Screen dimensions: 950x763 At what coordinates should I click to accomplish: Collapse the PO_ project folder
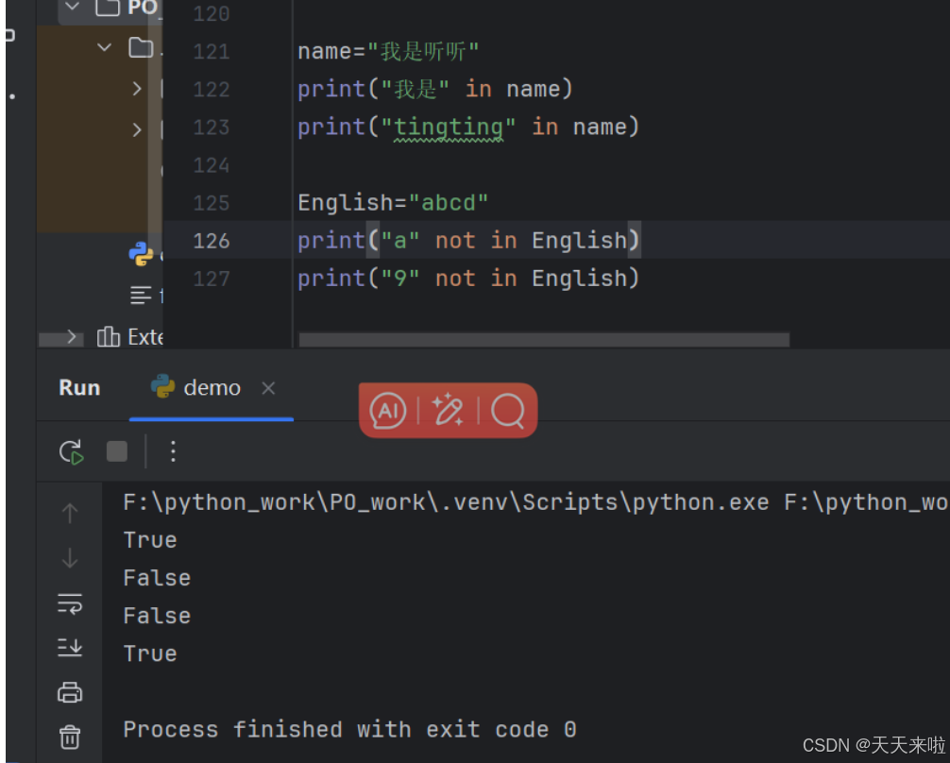[73, 8]
